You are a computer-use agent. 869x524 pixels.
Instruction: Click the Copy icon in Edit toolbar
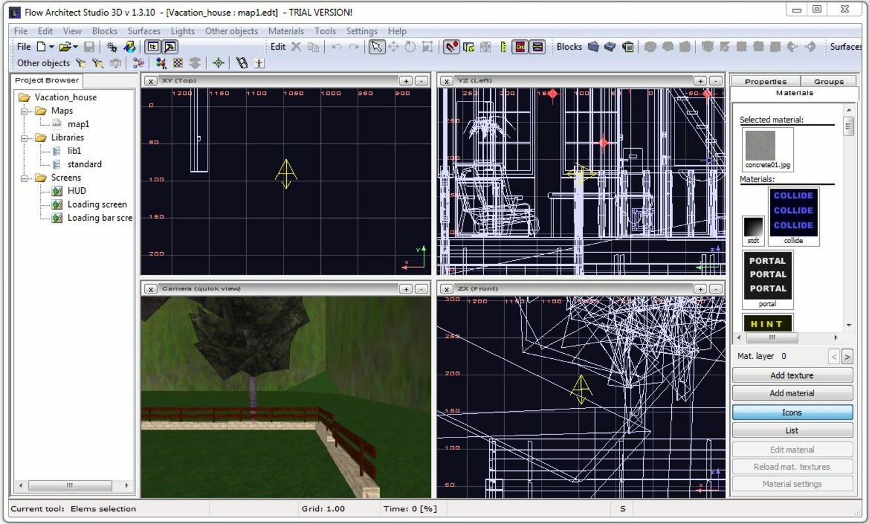click(314, 47)
